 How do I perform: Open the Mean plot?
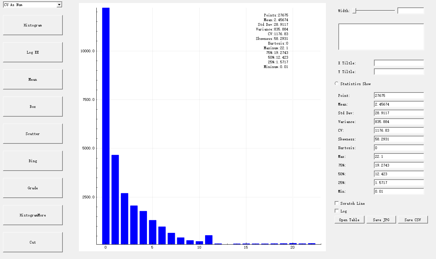click(x=33, y=79)
